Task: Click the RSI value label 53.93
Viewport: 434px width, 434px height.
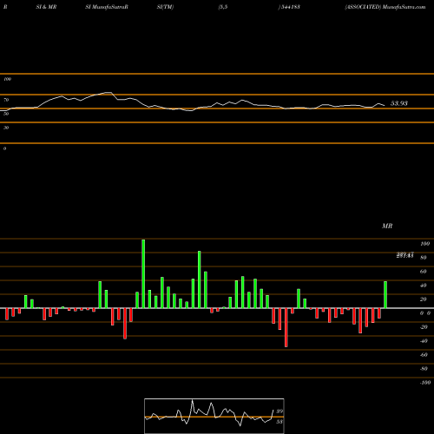Action: click(x=399, y=103)
